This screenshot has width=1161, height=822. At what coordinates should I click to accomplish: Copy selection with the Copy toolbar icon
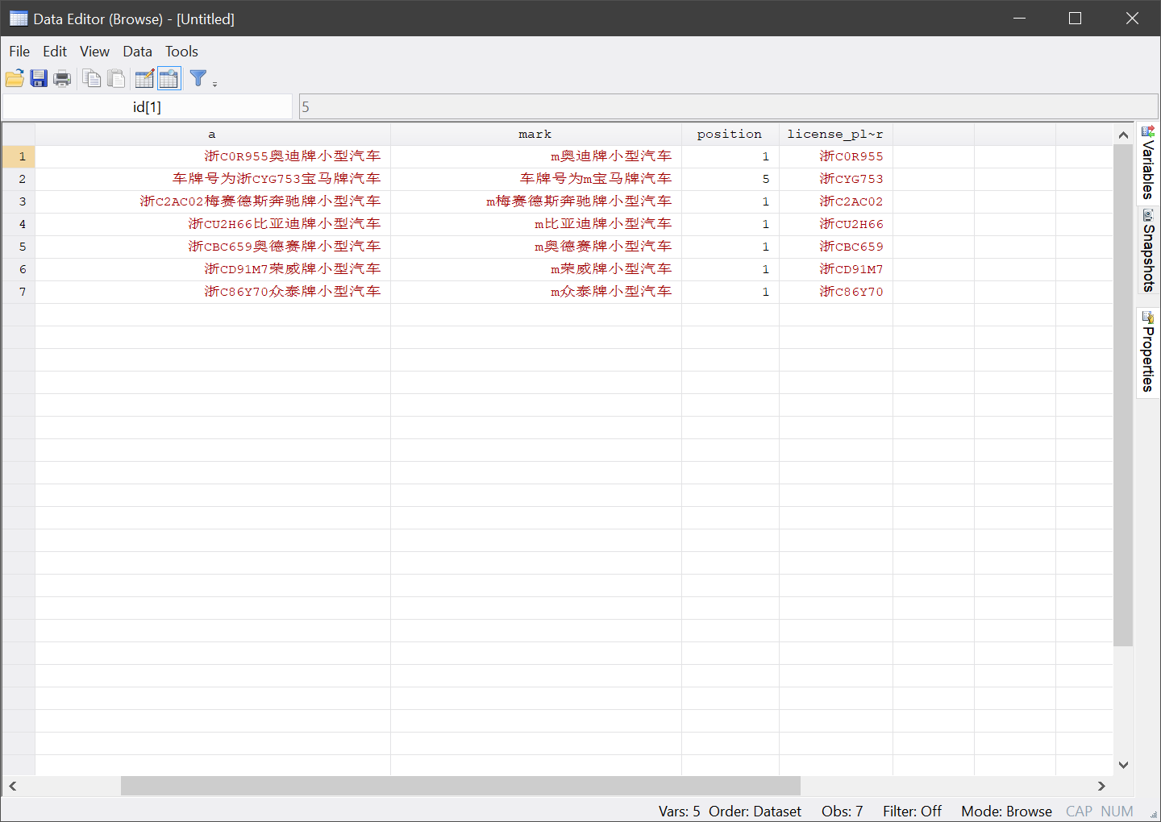pyautogui.click(x=92, y=78)
